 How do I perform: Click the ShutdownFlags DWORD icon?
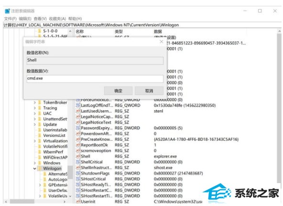click(x=78, y=173)
